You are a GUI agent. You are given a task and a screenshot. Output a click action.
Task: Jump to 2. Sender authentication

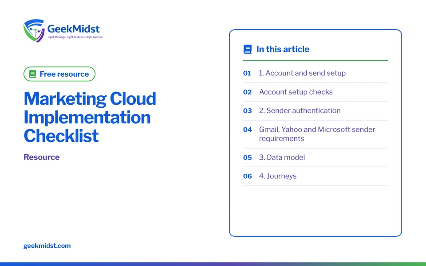point(300,111)
